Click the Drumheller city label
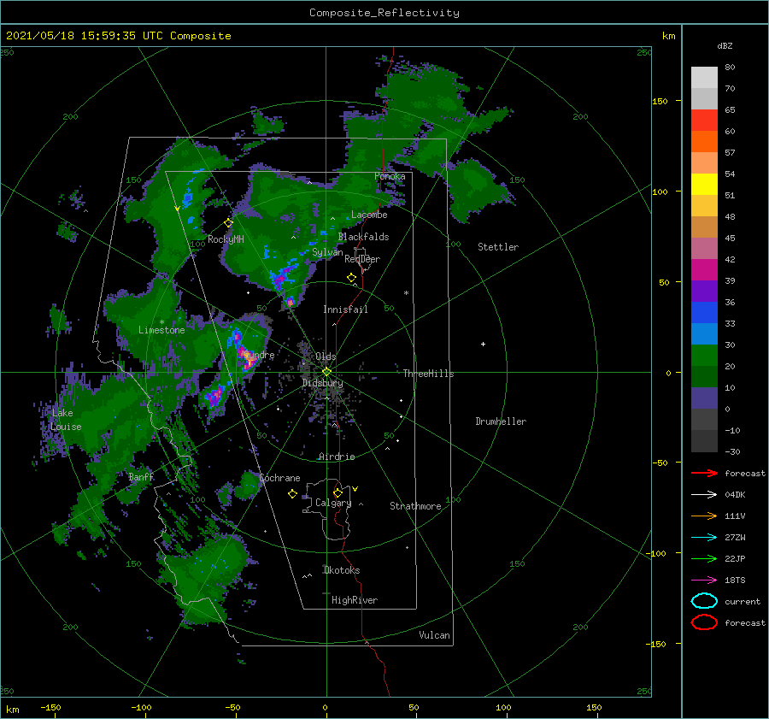 [501, 421]
